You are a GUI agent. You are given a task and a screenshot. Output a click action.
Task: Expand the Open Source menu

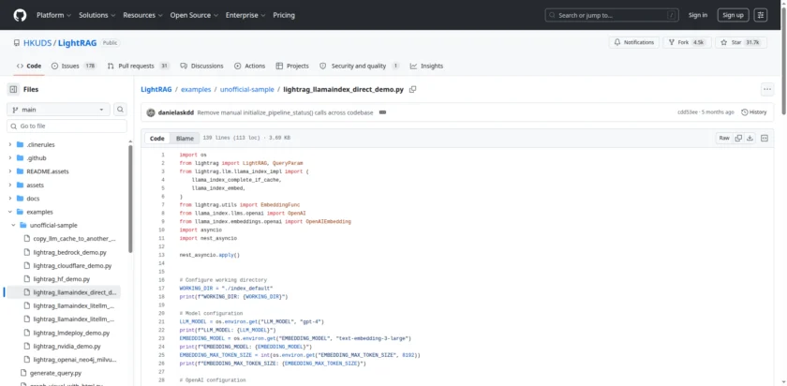click(x=194, y=15)
